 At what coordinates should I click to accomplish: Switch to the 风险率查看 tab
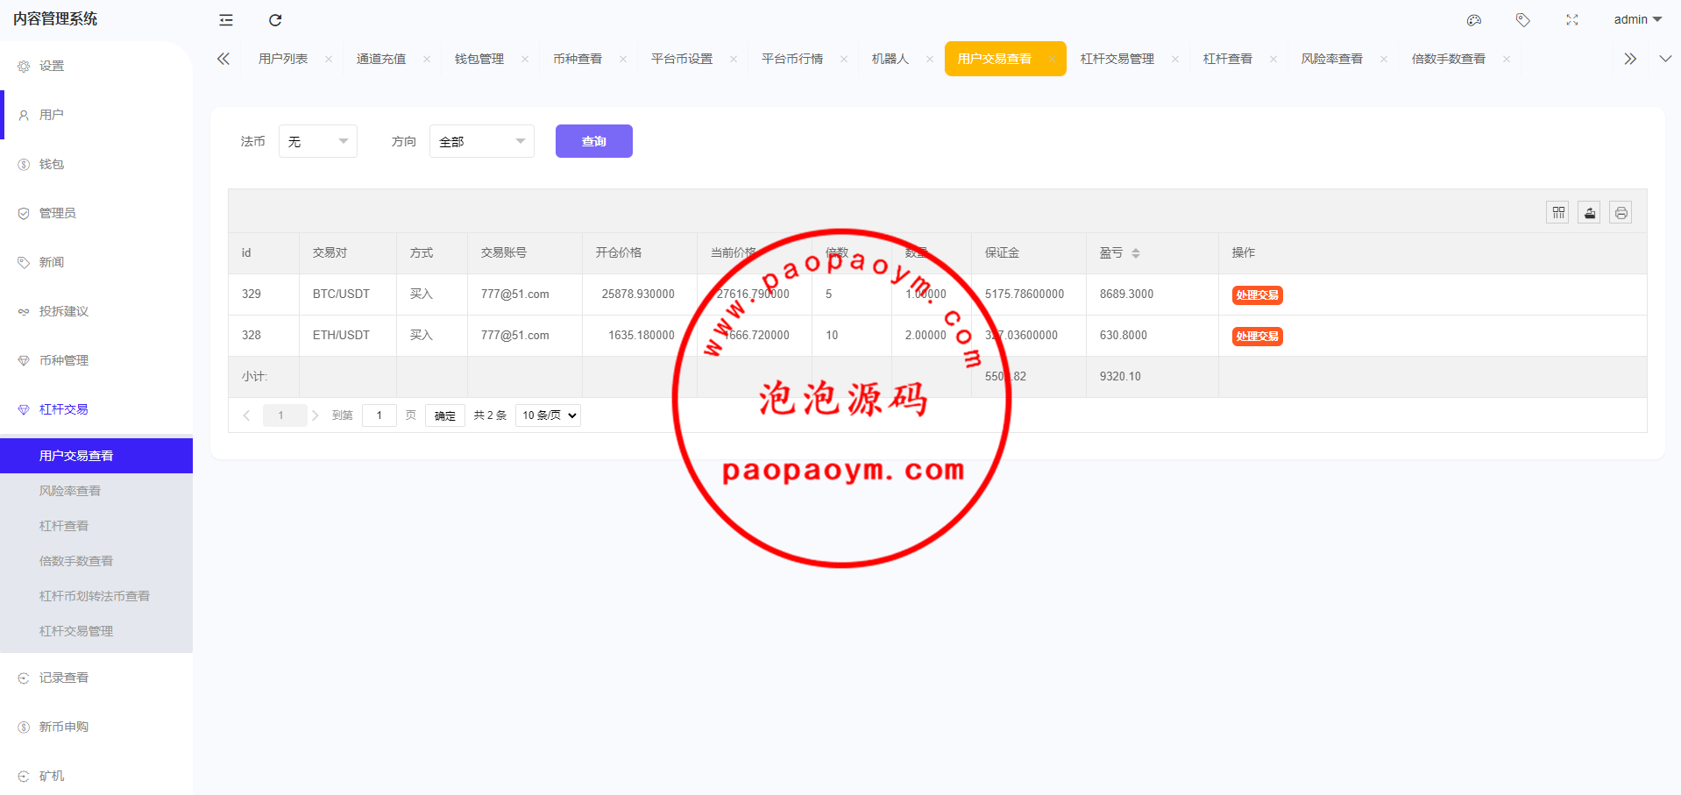tap(1332, 59)
